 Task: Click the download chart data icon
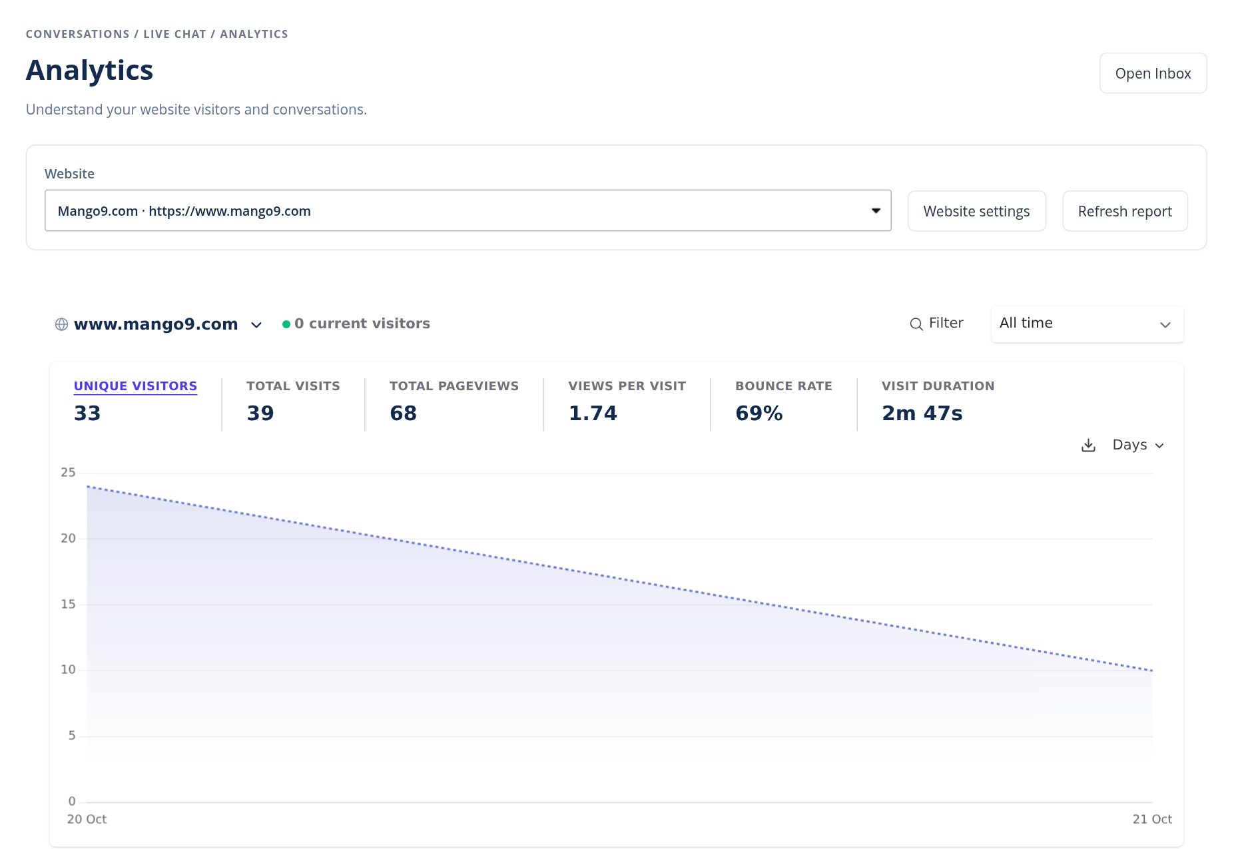pyautogui.click(x=1088, y=445)
